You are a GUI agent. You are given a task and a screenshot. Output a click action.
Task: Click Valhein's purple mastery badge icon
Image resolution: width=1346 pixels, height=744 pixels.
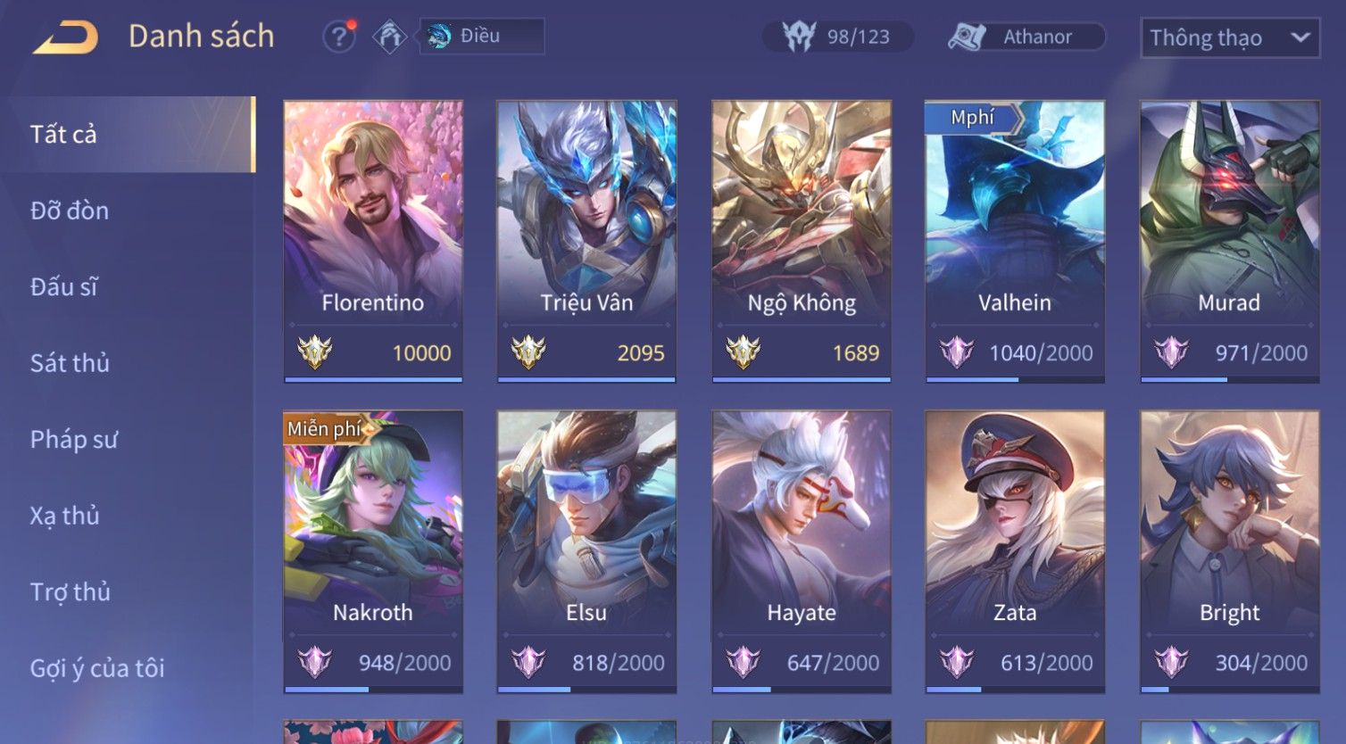point(956,352)
